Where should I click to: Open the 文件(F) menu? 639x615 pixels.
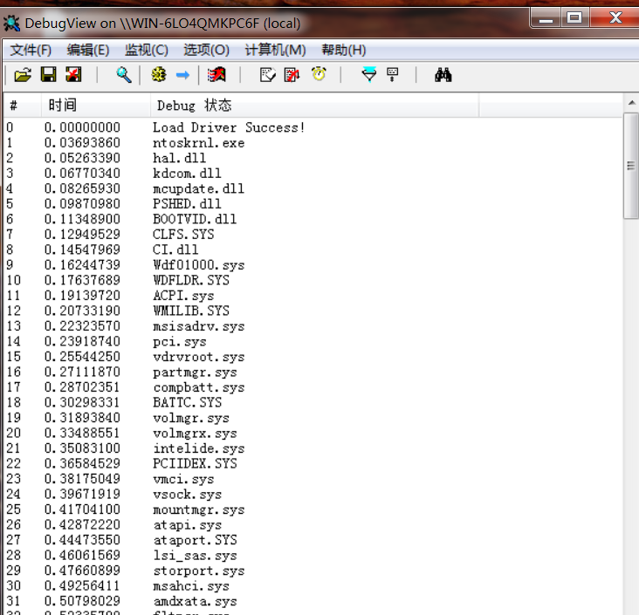coord(31,50)
